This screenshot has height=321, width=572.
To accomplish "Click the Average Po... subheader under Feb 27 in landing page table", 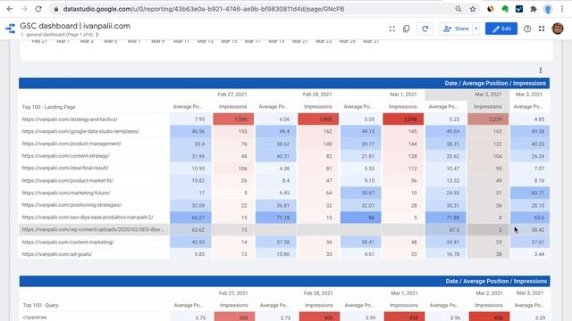I will [188, 107].
